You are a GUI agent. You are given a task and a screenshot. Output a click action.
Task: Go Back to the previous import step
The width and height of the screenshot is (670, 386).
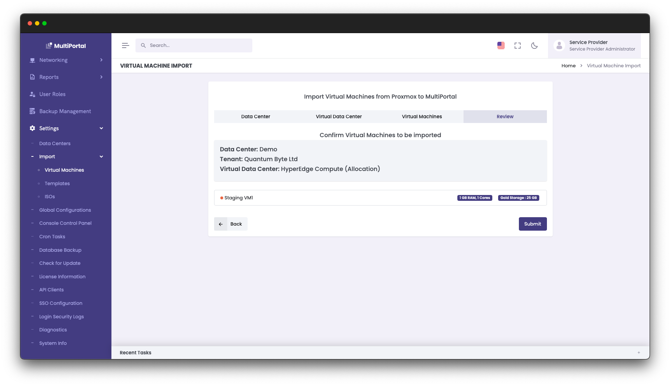tap(230, 224)
